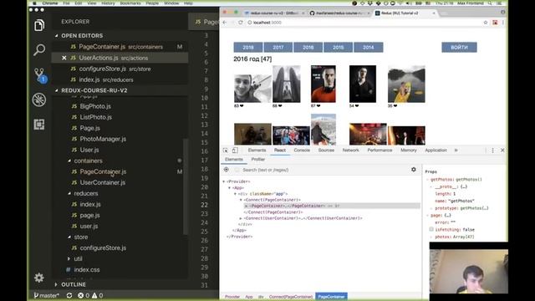The image size is (535, 301).
Task: Close the UserActions.js open editor
Action: pyautogui.click(x=64, y=58)
